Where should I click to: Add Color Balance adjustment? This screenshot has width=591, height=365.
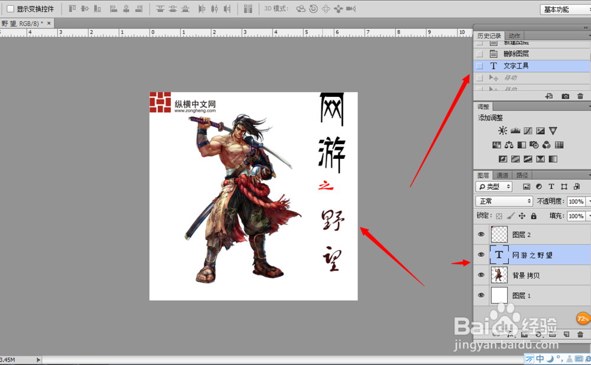509,145
